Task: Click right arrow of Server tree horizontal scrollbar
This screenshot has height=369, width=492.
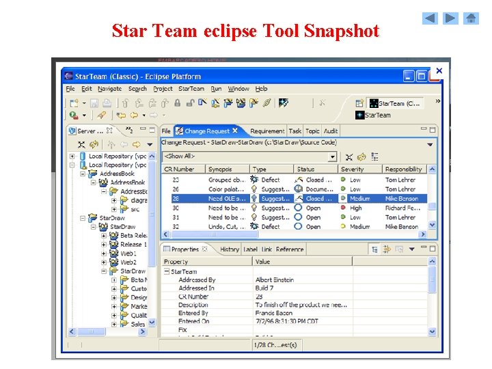Action: click(143, 331)
